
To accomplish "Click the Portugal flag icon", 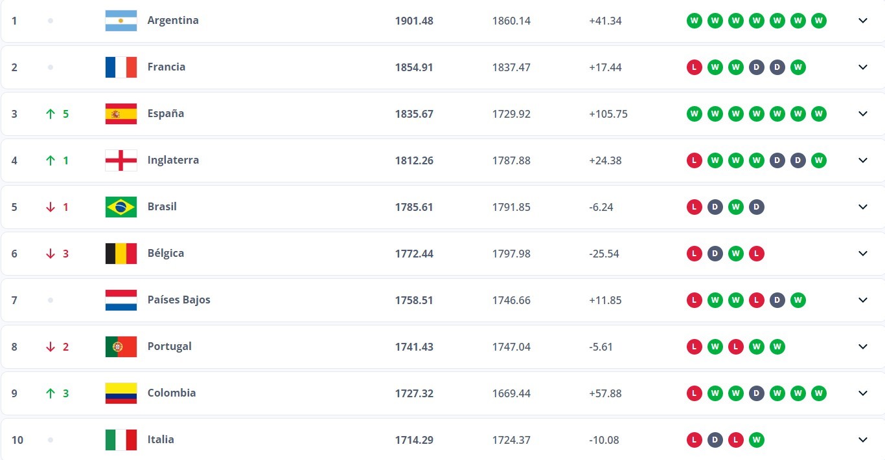I will pos(121,347).
